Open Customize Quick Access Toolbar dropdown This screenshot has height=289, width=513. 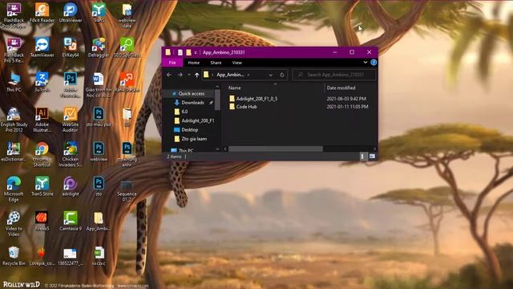[x=196, y=52]
